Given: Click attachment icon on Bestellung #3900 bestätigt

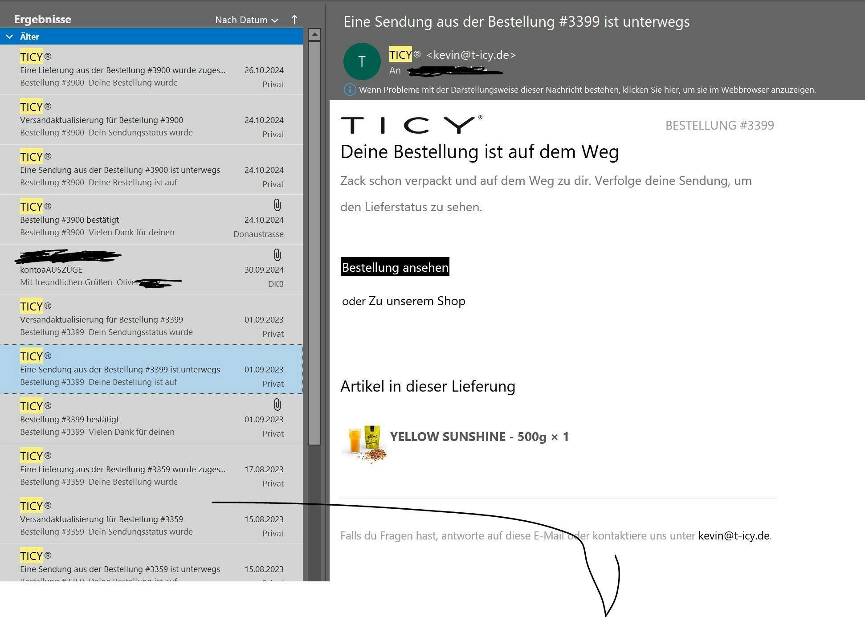Looking at the screenshot, I should (x=277, y=205).
